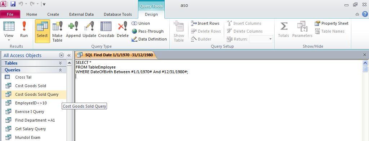Switch to the Home tab
Image resolution: width=369 pixels, height=141 pixels.
click(32, 14)
